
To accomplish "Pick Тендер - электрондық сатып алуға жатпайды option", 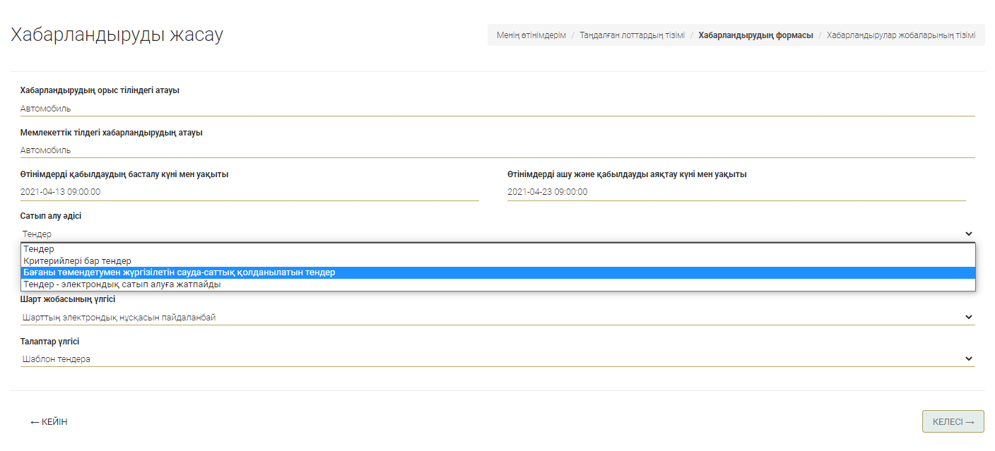I will pos(122,284).
